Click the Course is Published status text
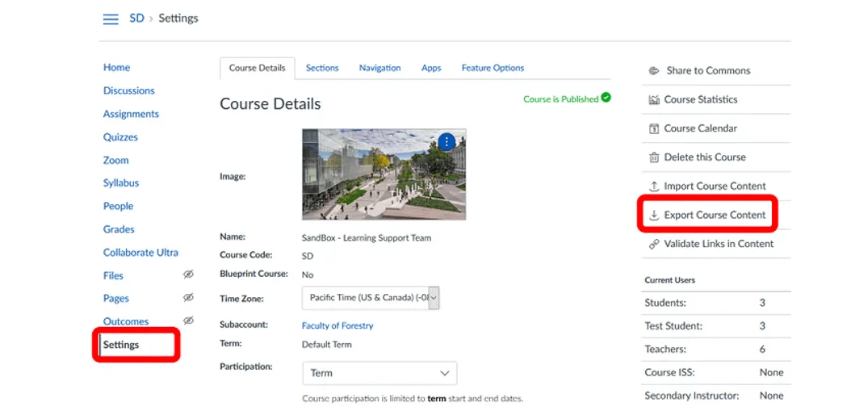The width and height of the screenshot is (851, 415). [560, 99]
